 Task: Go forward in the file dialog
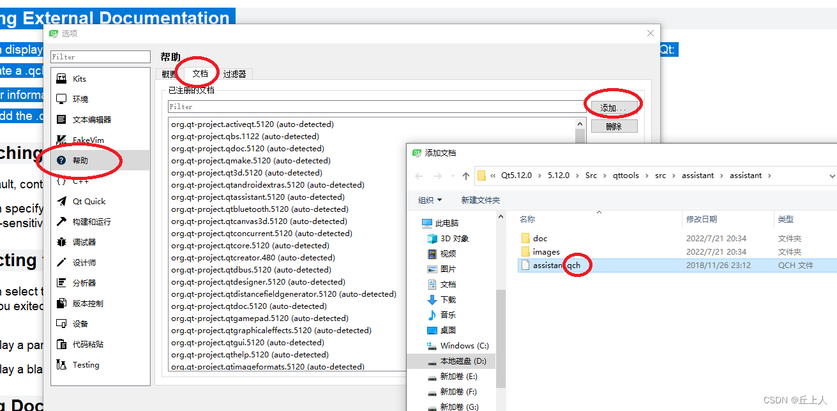(x=438, y=176)
